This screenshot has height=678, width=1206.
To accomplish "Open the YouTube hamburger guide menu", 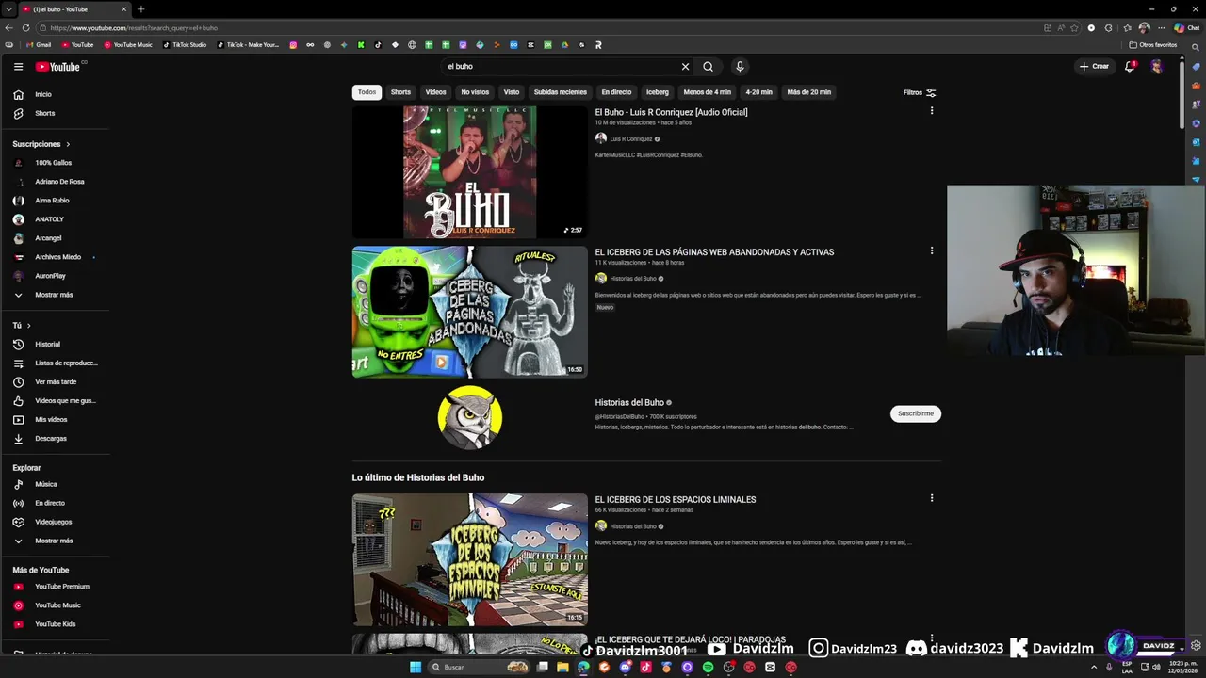I will 18,67.
